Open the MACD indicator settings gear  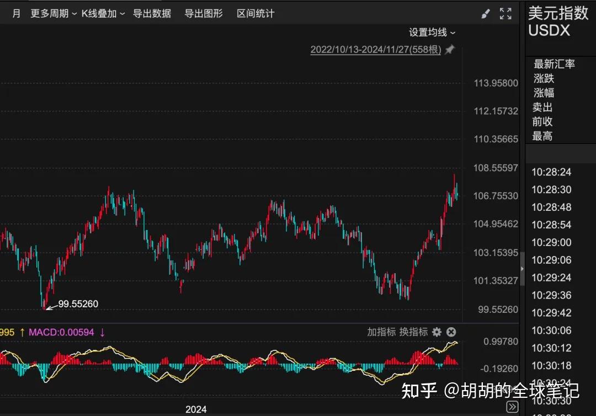(x=436, y=332)
